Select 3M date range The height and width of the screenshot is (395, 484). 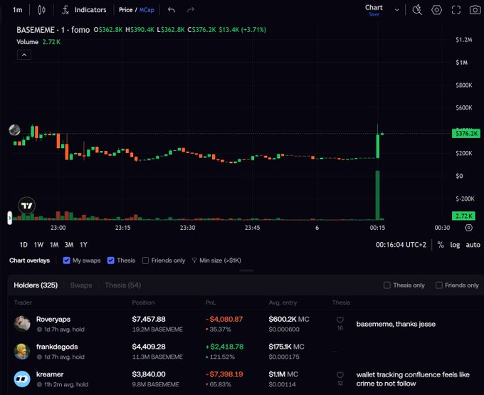click(x=69, y=245)
